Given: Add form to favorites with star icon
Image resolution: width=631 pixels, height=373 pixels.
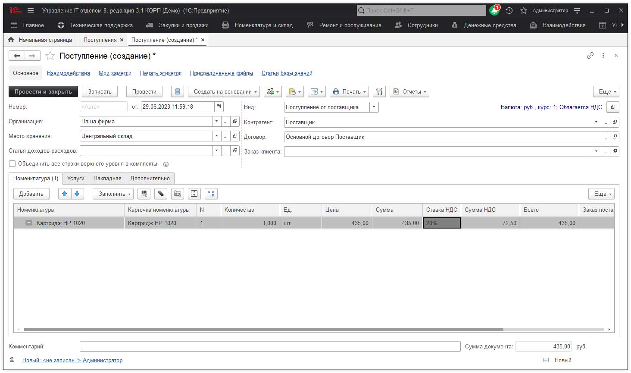Looking at the screenshot, I should point(50,56).
